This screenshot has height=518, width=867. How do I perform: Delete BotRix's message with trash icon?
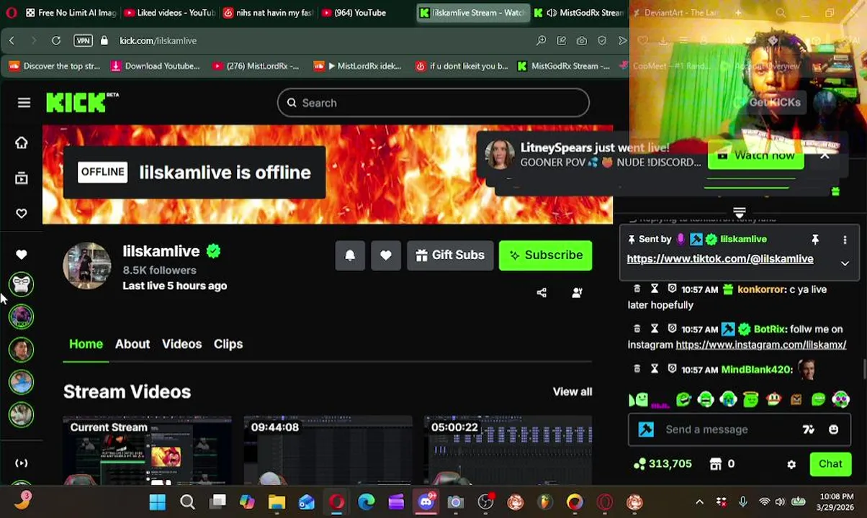click(637, 329)
